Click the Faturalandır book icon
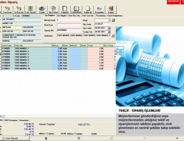184x141 pixels. click(x=76, y=10)
